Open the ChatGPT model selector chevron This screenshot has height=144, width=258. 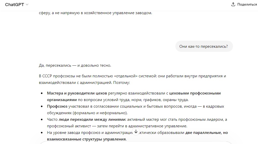click(x=27, y=5)
